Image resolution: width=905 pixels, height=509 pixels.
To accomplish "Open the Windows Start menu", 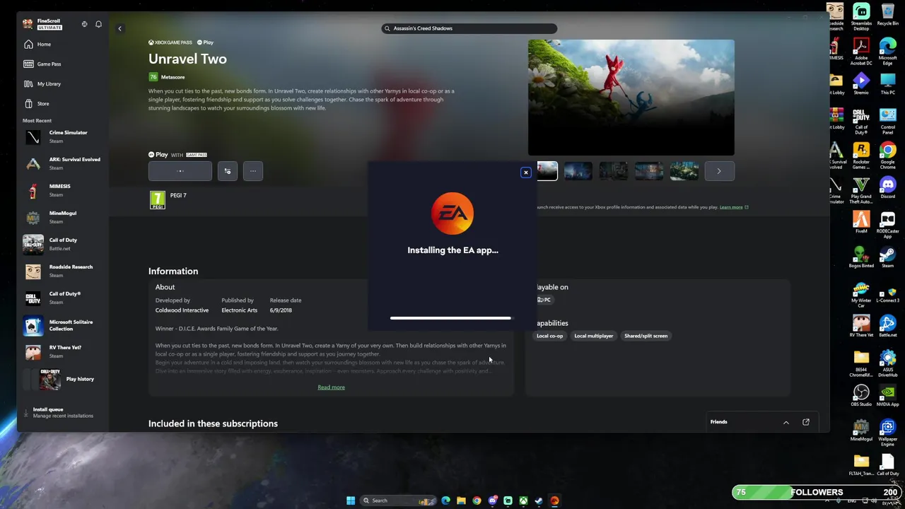I will 351,501.
